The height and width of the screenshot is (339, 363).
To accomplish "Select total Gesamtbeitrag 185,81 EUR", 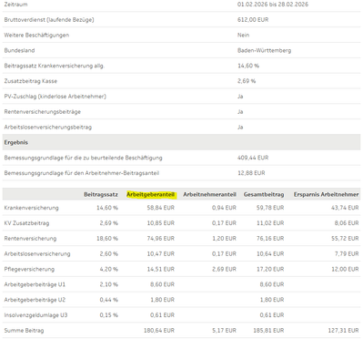I will [268, 331].
